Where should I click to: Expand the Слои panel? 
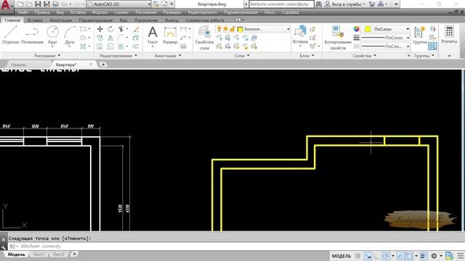coord(242,56)
